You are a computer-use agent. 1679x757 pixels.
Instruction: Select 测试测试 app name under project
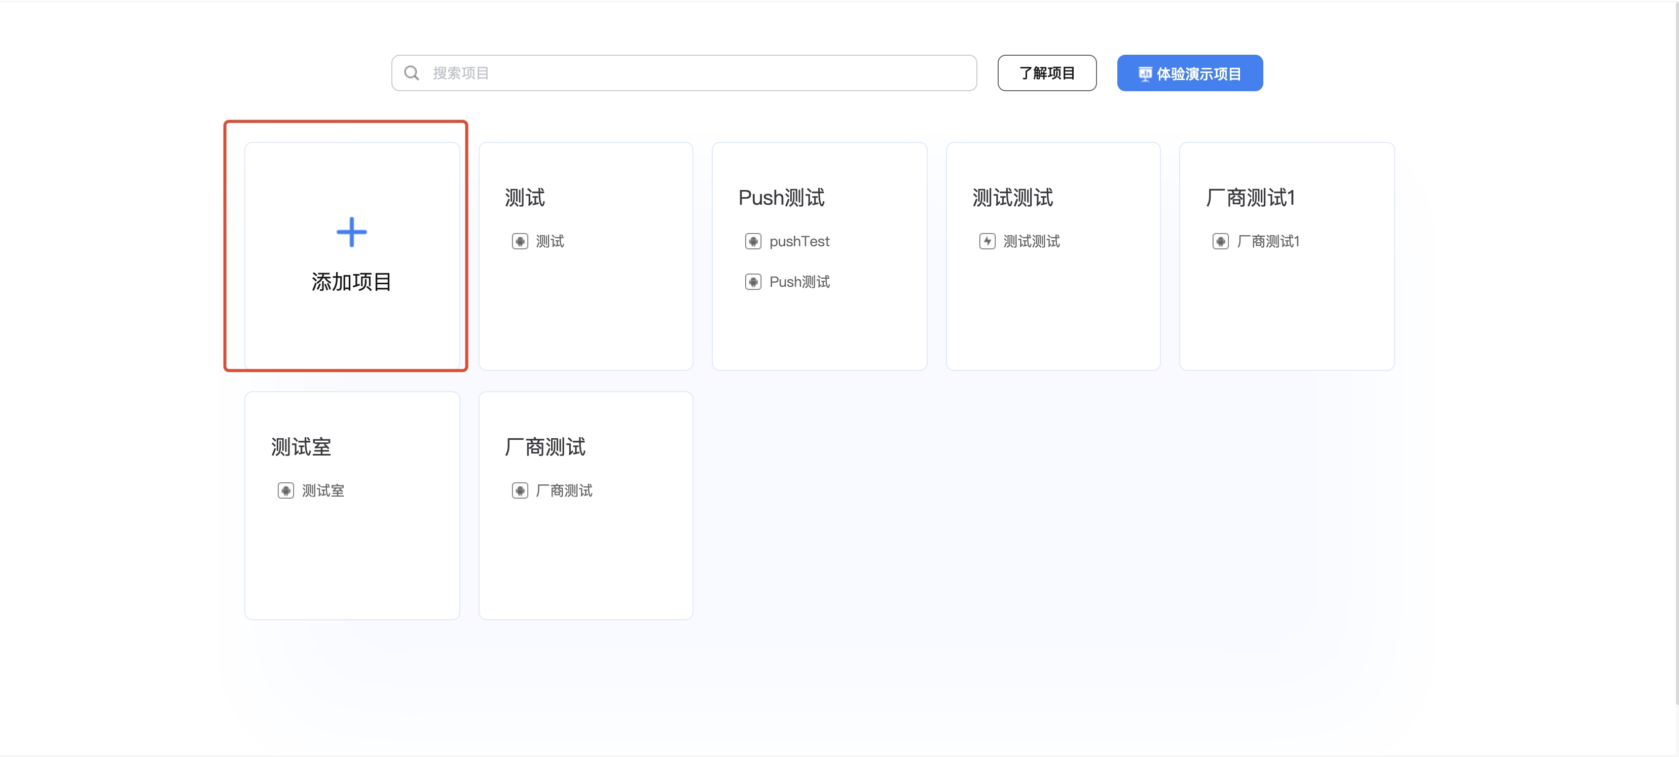point(1031,242)
